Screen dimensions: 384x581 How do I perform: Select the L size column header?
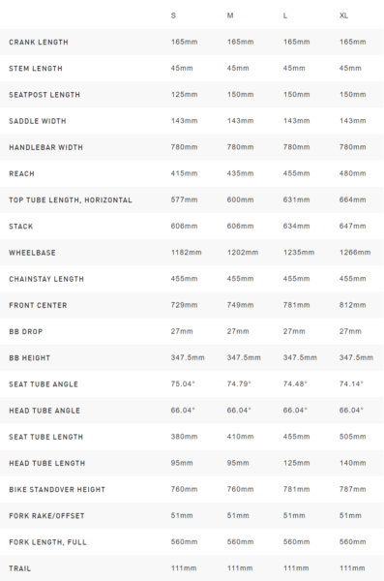click(285, 15)
